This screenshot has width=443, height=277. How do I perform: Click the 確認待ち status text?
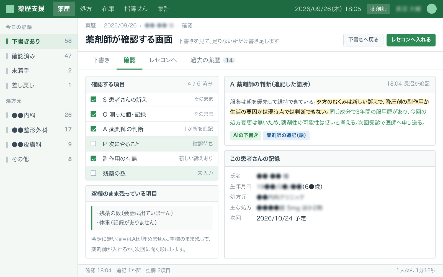[203, 144]
